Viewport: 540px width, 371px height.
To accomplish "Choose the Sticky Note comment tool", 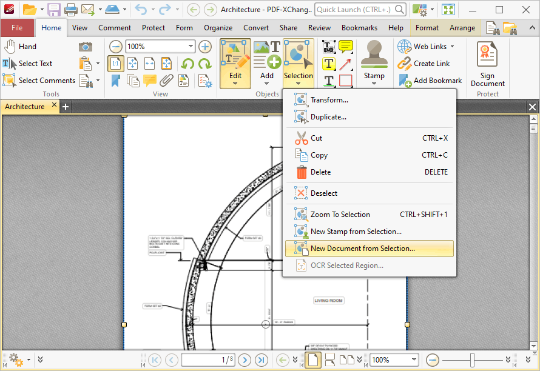I will (346, 47).
